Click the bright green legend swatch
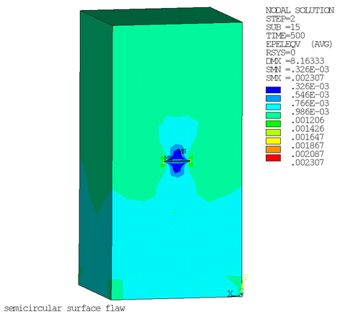This screenshot has width=340, height=317. click(273, 124)
